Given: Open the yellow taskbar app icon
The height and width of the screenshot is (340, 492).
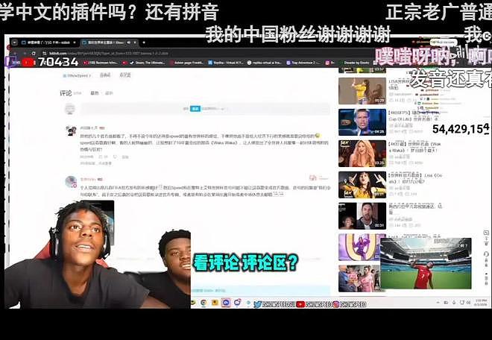Looking at the screenshot, I should coord(215,303).
